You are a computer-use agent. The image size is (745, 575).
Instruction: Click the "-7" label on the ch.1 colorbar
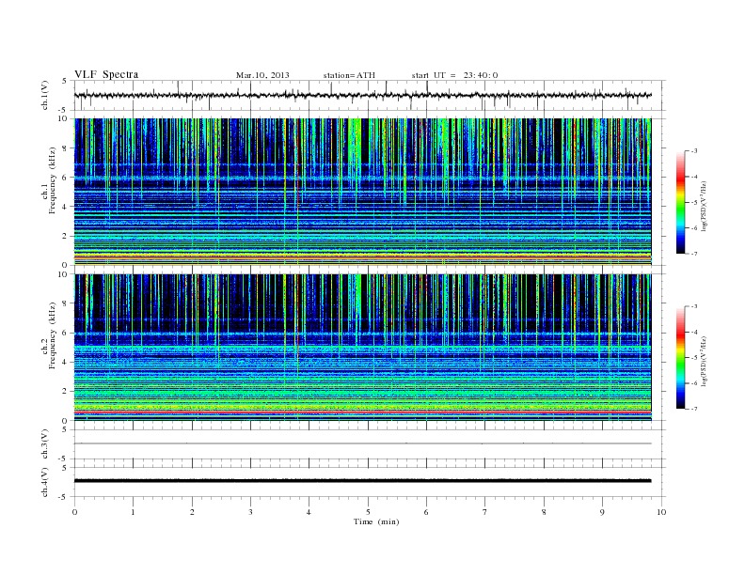click(694, 254)
